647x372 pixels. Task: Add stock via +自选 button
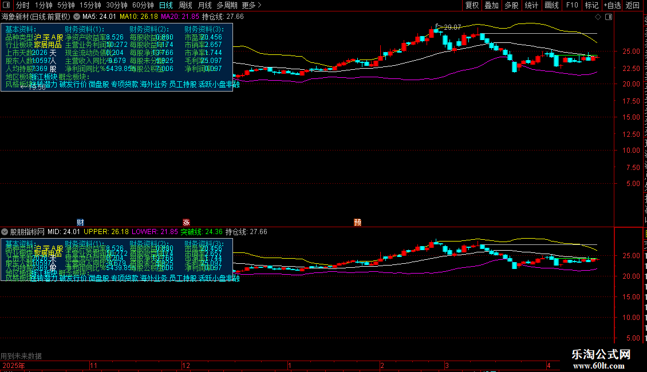[x=612, y=5]
